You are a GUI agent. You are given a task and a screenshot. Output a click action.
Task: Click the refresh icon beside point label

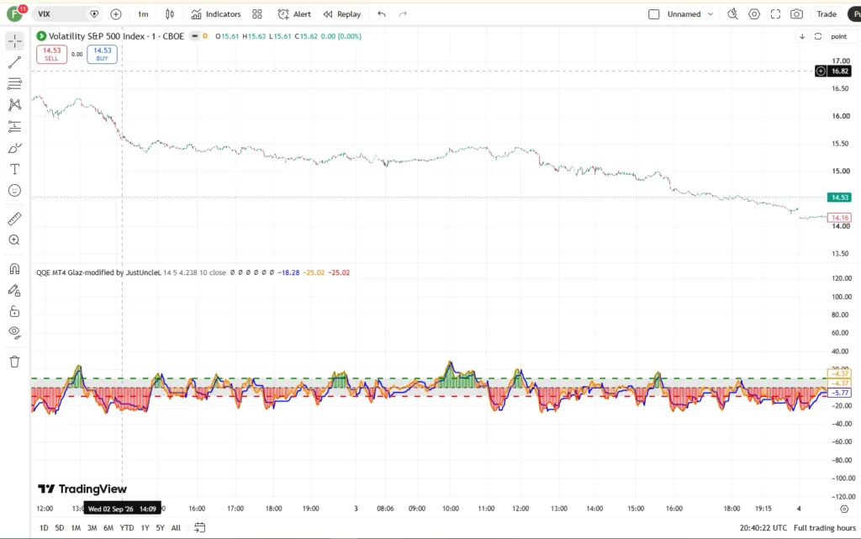pyautogui.click(x=818, y=36)
